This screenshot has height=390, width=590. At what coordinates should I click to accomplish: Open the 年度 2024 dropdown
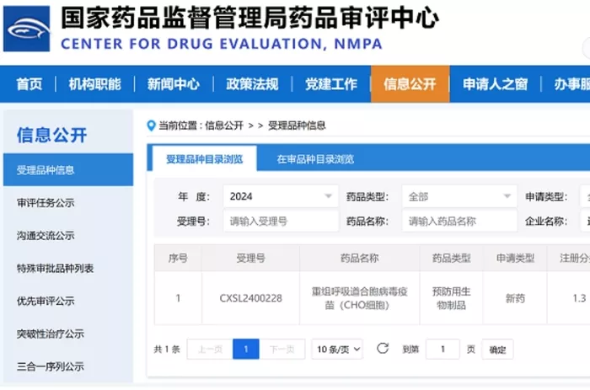281,196
